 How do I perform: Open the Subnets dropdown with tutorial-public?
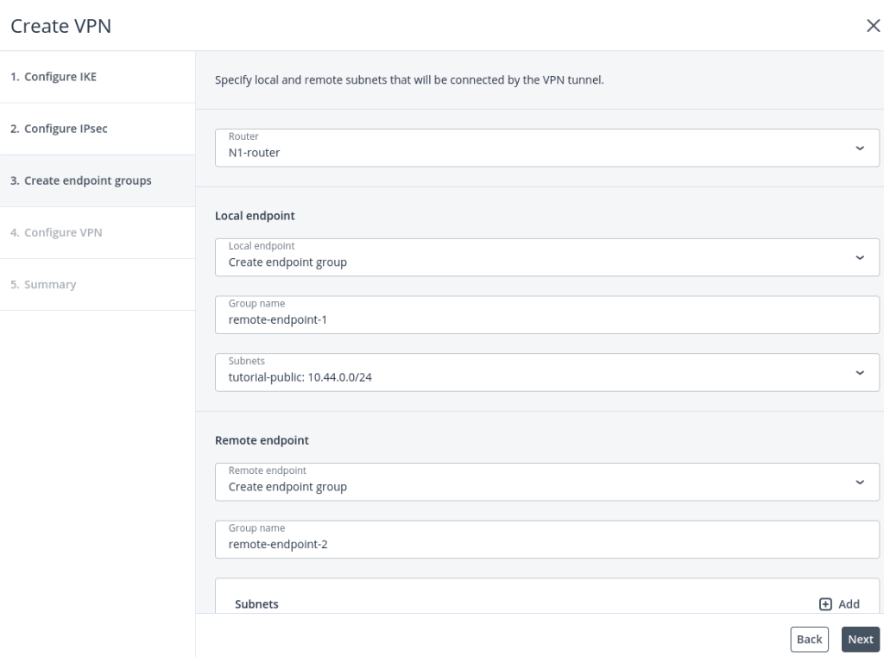click(x=546, y=372)
